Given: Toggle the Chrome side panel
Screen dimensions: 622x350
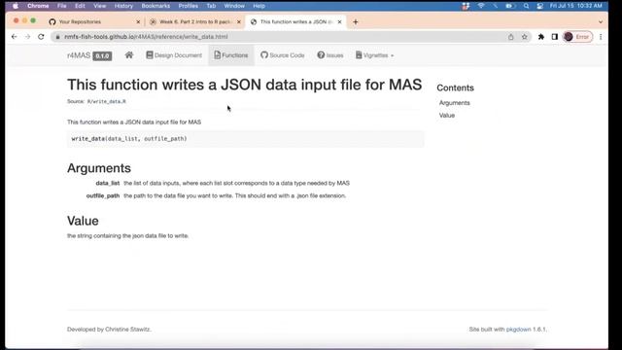Looking at the screenshot, I should (555, 37).
